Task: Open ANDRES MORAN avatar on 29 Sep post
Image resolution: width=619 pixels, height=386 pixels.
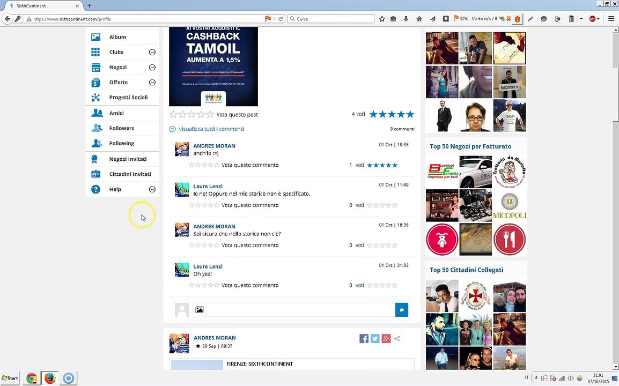Action: pyautogui.click(x=179, y=343)
